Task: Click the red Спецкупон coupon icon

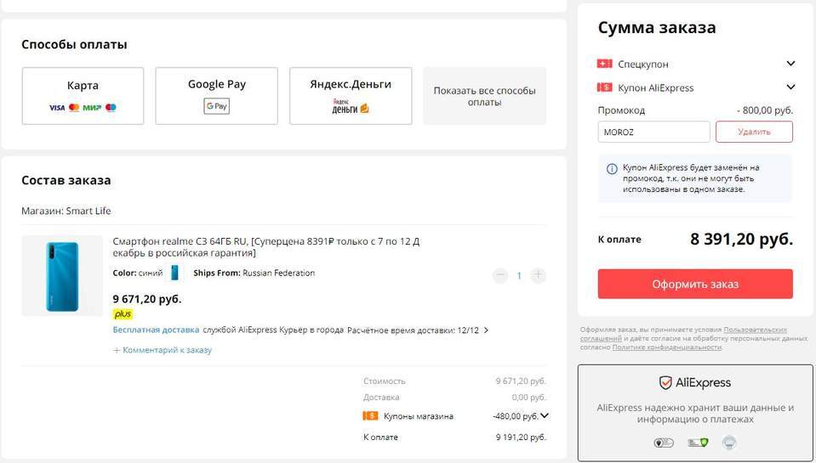Action: (605, 64)
